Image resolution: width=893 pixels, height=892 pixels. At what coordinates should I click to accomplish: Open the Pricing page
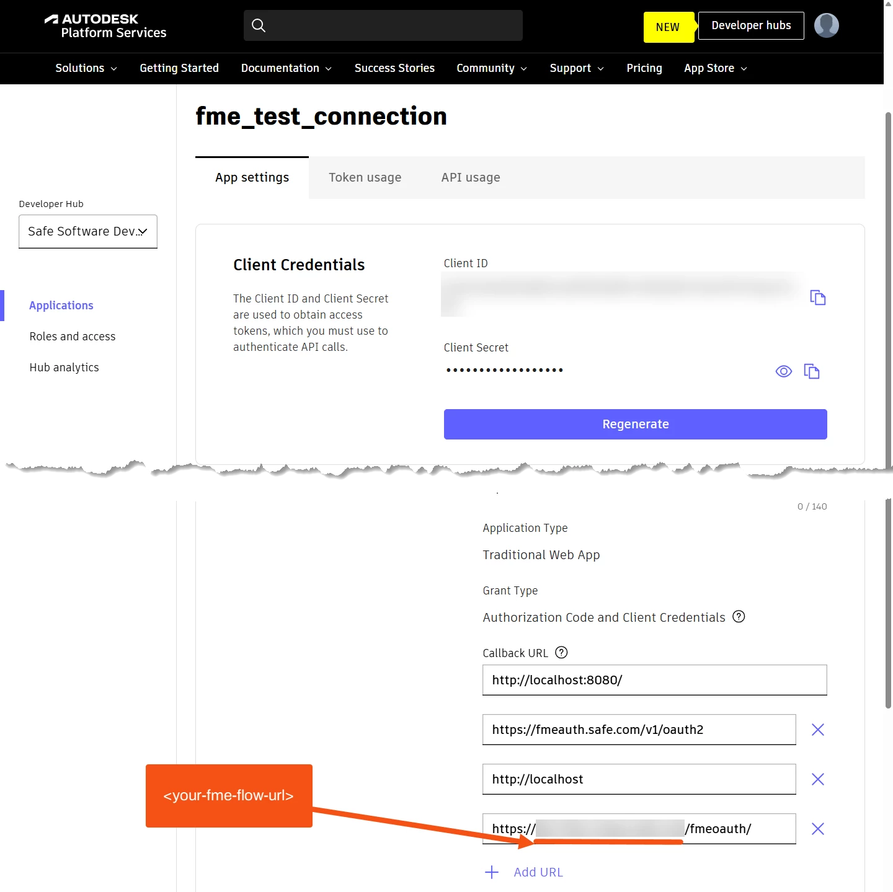644,68
